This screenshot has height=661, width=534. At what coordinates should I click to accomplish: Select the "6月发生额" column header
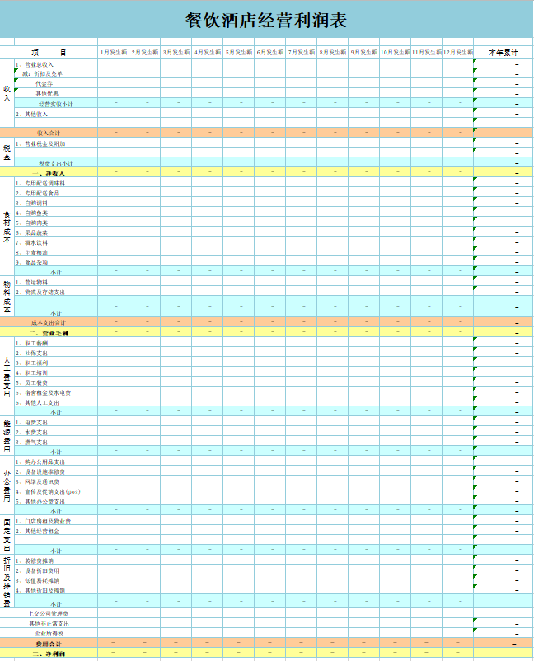point(269,52)
